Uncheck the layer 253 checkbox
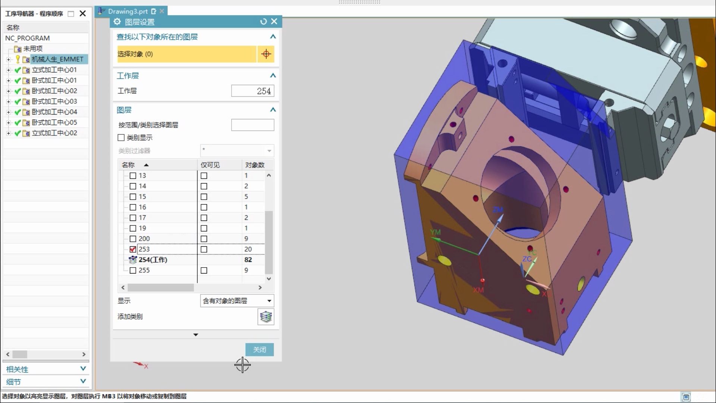 (x=133, y=249)
